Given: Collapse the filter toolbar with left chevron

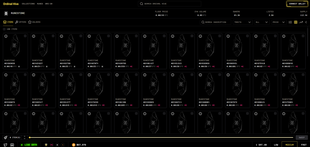Looking at the screenshot, I should pos(306,22).
